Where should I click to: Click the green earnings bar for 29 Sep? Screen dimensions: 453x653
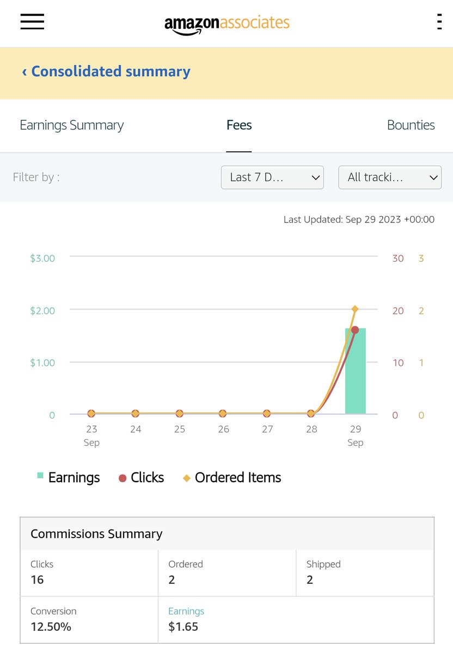point(356,371)
